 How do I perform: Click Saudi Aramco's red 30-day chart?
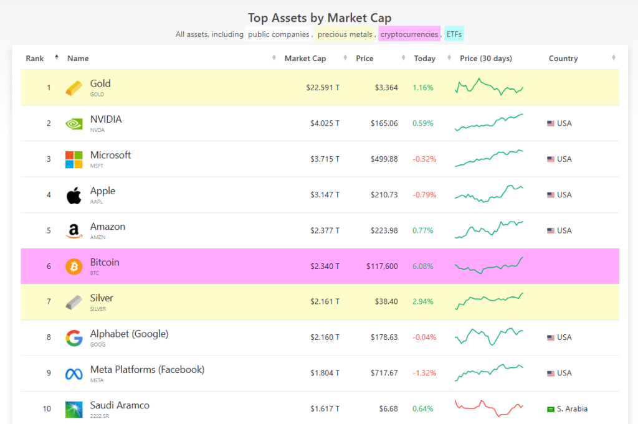tap(488, 408)
